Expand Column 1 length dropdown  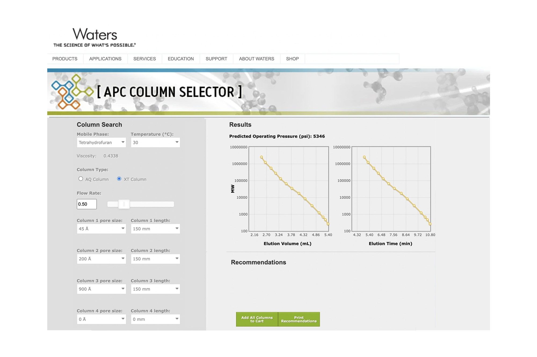pos(155,229)
